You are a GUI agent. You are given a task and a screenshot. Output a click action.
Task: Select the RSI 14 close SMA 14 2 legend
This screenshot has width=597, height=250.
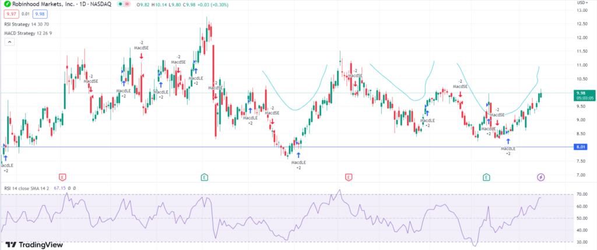(x=28, y=188)
